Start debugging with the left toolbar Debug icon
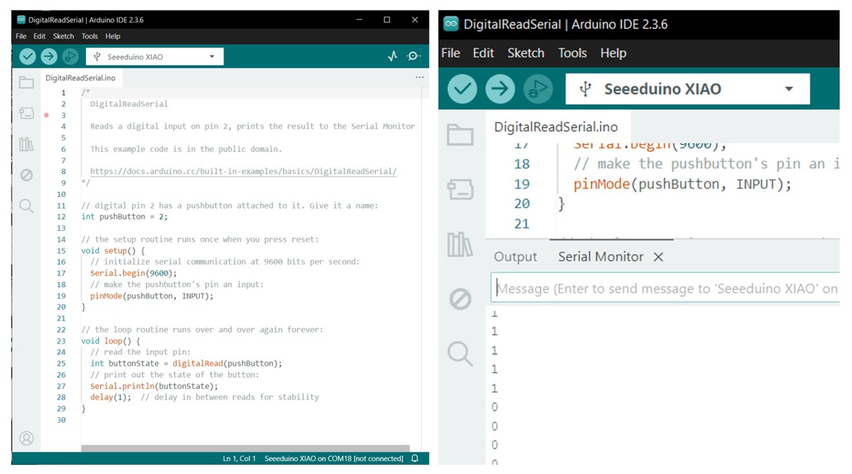This screenshot has height=474, width=852. (x=70, y=56)
